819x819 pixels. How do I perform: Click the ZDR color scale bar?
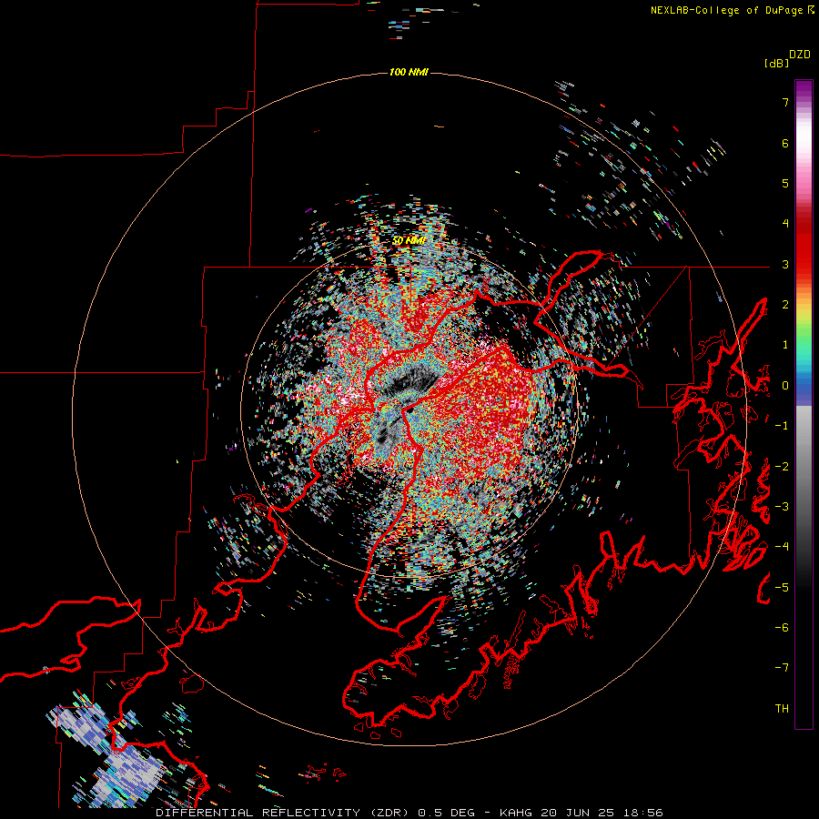pyautogui.click(x=804, y=404)
